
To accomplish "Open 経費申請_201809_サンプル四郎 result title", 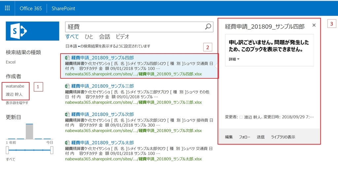I will [x=103, y=58].
